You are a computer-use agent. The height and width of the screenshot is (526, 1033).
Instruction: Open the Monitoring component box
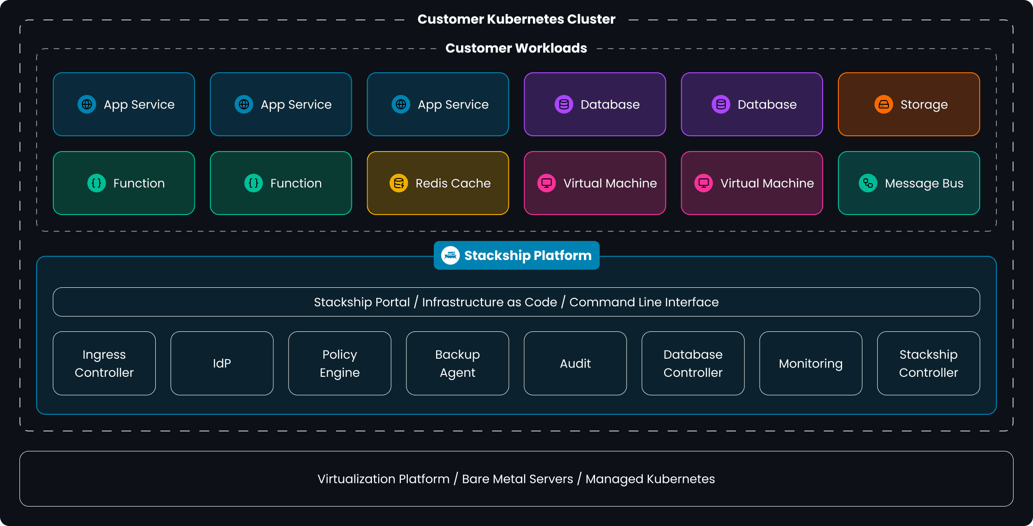tap(811, 363)
